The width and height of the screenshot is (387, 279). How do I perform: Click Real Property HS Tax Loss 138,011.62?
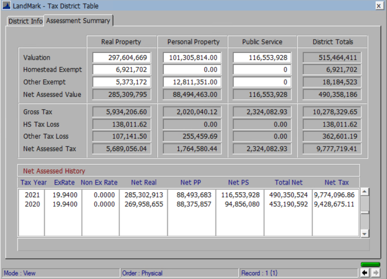point(122,124)
